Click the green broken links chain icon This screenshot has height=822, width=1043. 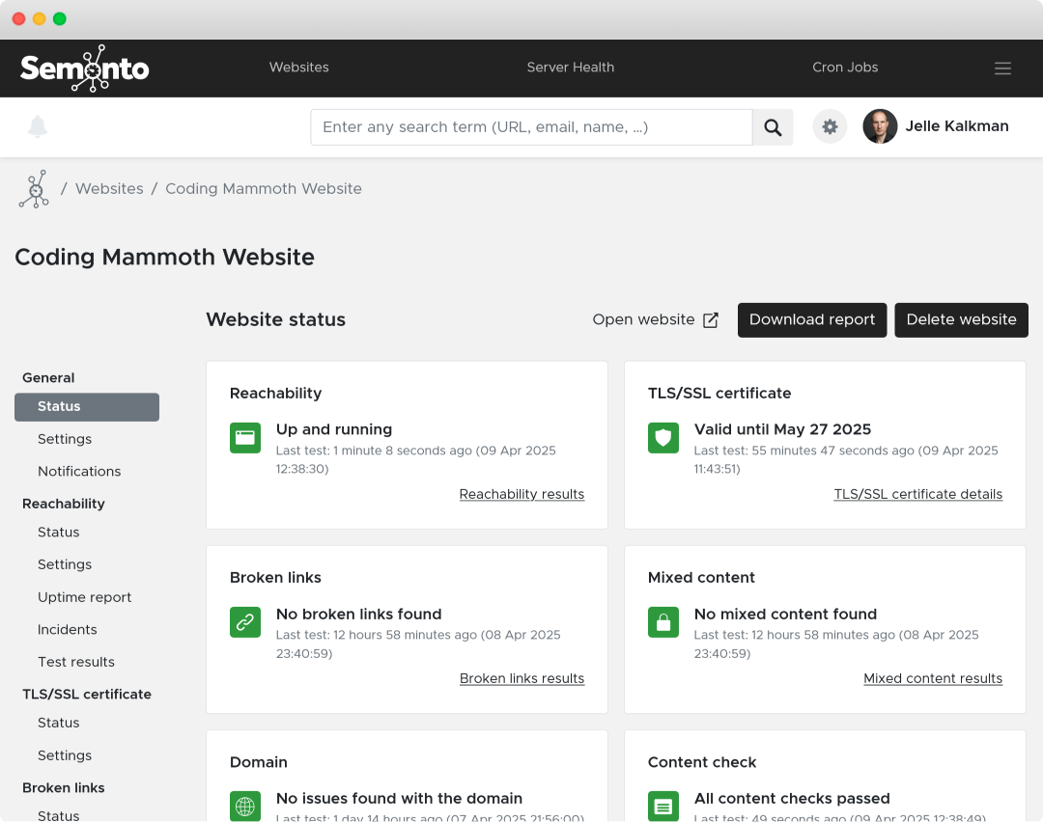245,622
